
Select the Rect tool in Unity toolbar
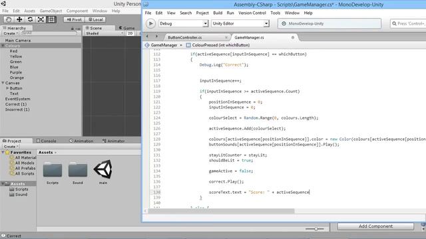pyautogui.click(x=51, y=19)
